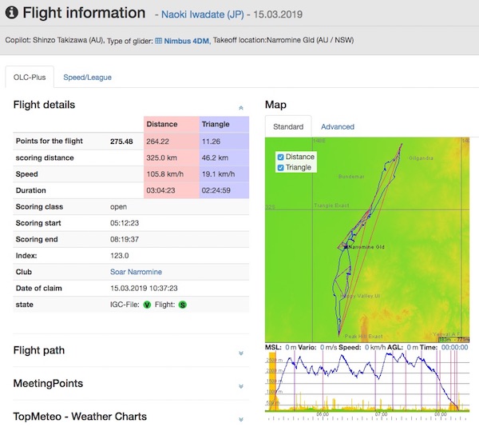This screenshot has height=427, width=479.
Task: Select the OLC-Plus tab
Action: click(30, 78)
